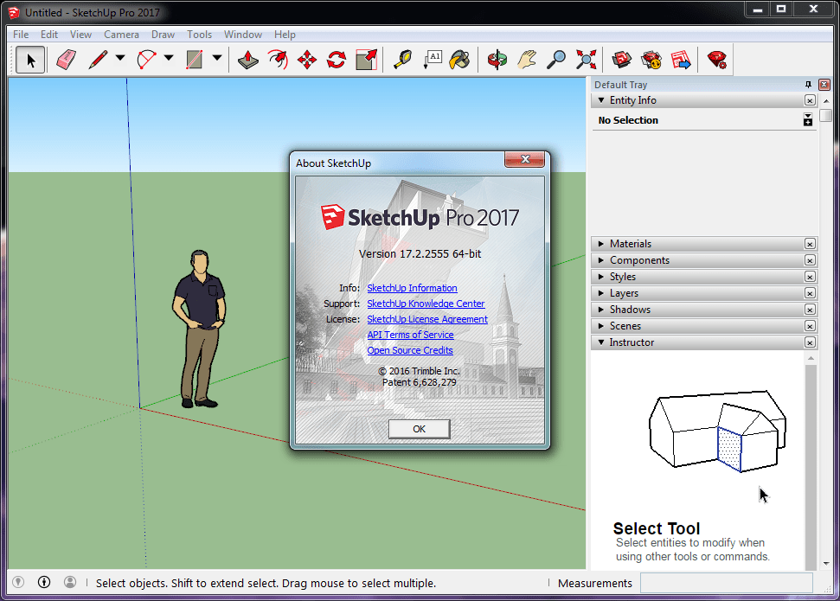Screen dimensions: 840x601
Task: Select the Tape Measure tool
Action: (x=402, y=60)
